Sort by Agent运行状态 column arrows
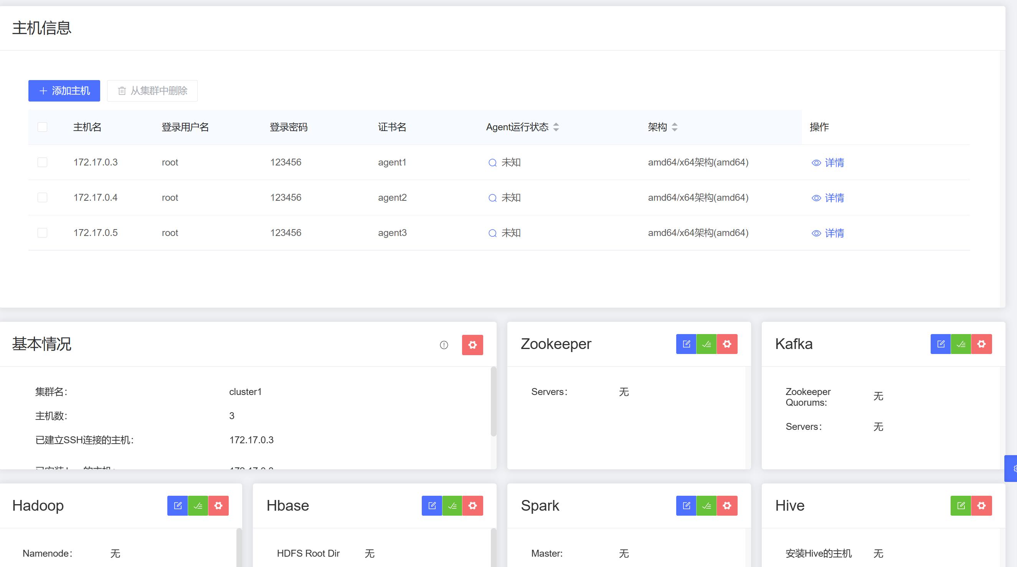 pos(556,127)
